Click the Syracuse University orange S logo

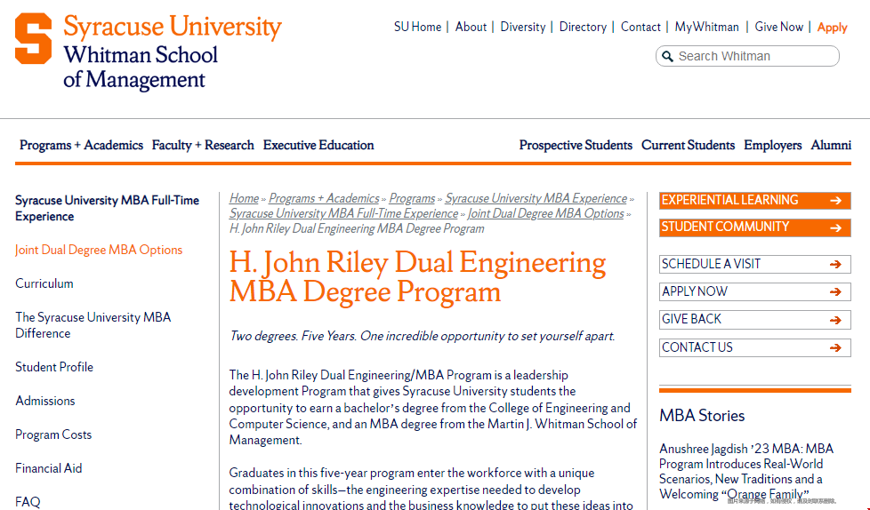click(x=33, y=39)
